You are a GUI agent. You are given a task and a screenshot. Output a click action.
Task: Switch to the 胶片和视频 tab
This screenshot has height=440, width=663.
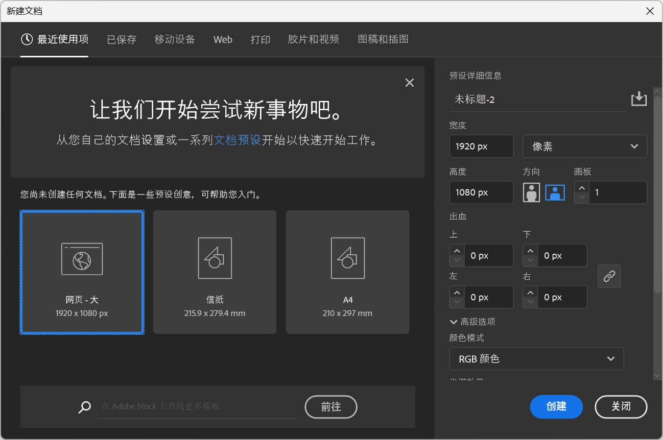click(x=313, y=40)
